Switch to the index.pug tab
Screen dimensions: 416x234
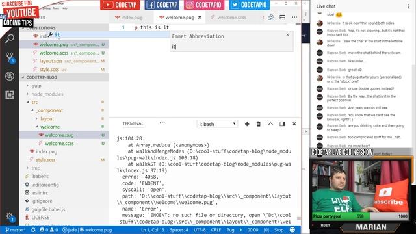(x=129, y=18)
